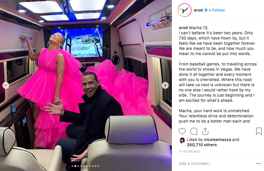
Task: Open comments via the speech bubble icon
Action: point(194,131)
